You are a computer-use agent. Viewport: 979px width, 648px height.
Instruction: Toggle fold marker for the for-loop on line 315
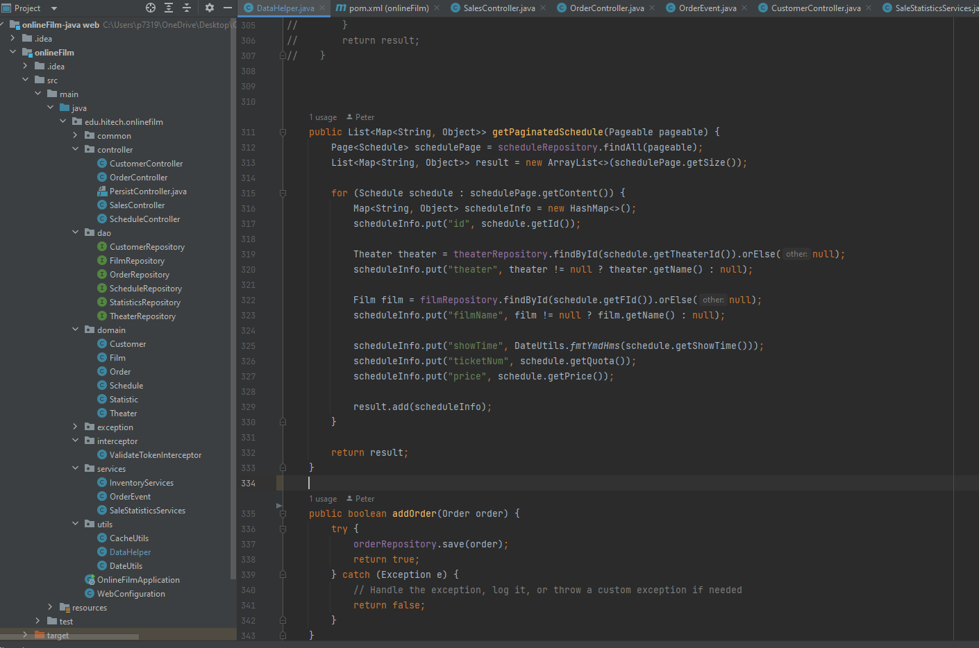tap(283, 193)
